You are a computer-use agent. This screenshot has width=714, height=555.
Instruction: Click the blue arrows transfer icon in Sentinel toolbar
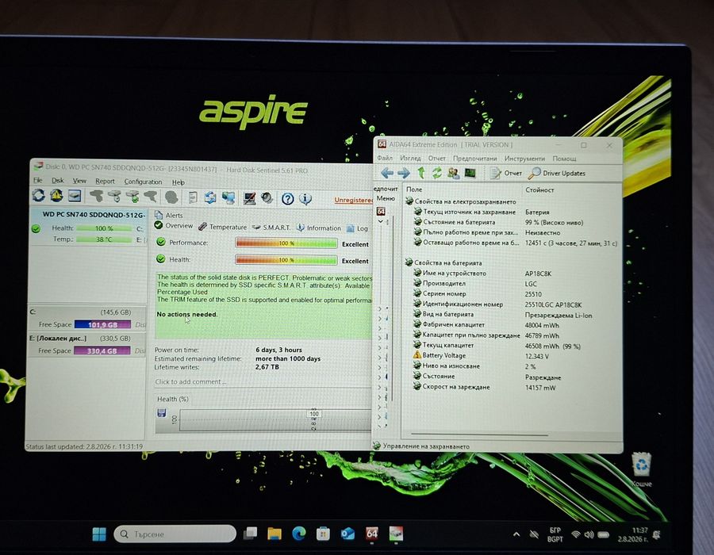pos(210,197)
